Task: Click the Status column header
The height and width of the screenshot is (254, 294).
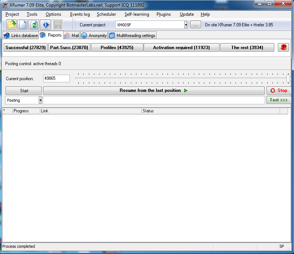Action: (211, 111)
